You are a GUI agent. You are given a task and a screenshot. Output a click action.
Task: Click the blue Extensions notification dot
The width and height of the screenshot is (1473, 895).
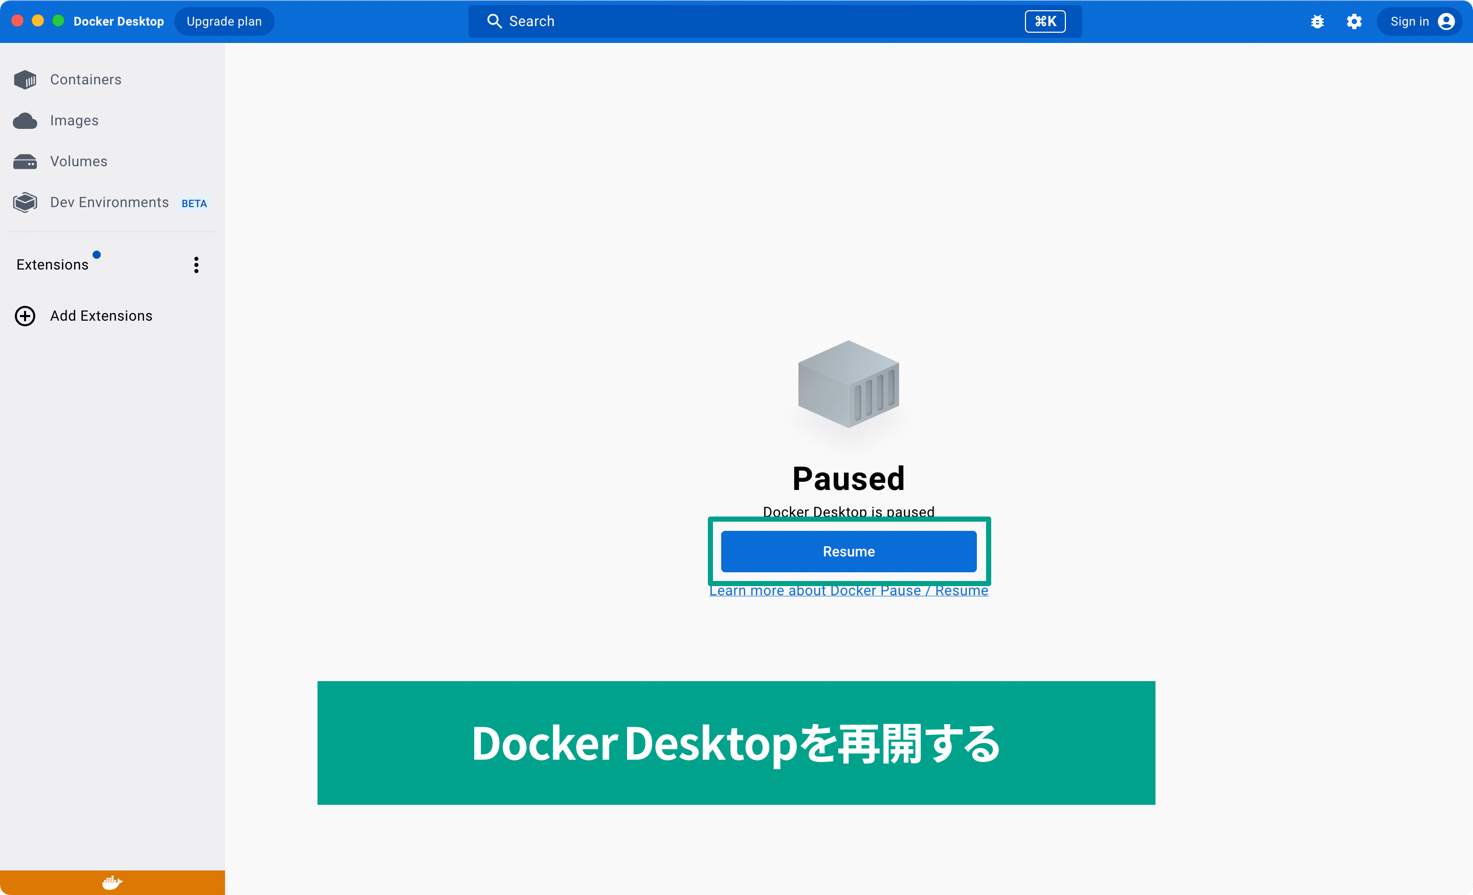point(97,255)
